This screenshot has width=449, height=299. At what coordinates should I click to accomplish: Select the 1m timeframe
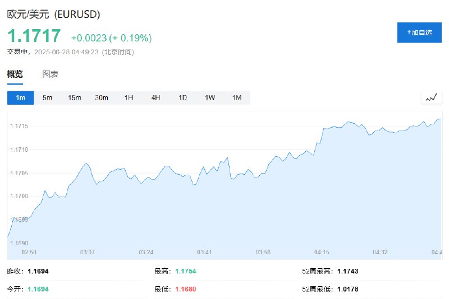pos(21,97)
